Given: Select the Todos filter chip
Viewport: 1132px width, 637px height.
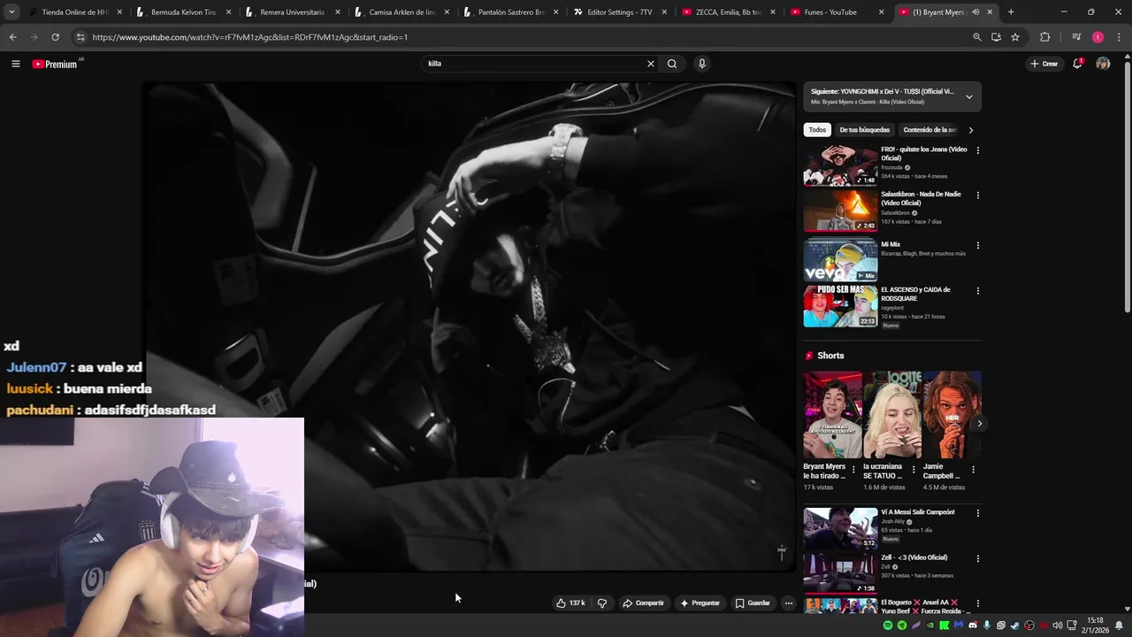Looking at the screenshot, I should pos(817,130).
